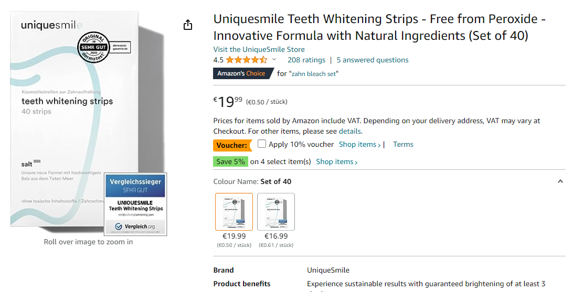This screenshot has width=572, height=292.
Task: Open Shop items beside Save 5%
Action: (336, 161)
